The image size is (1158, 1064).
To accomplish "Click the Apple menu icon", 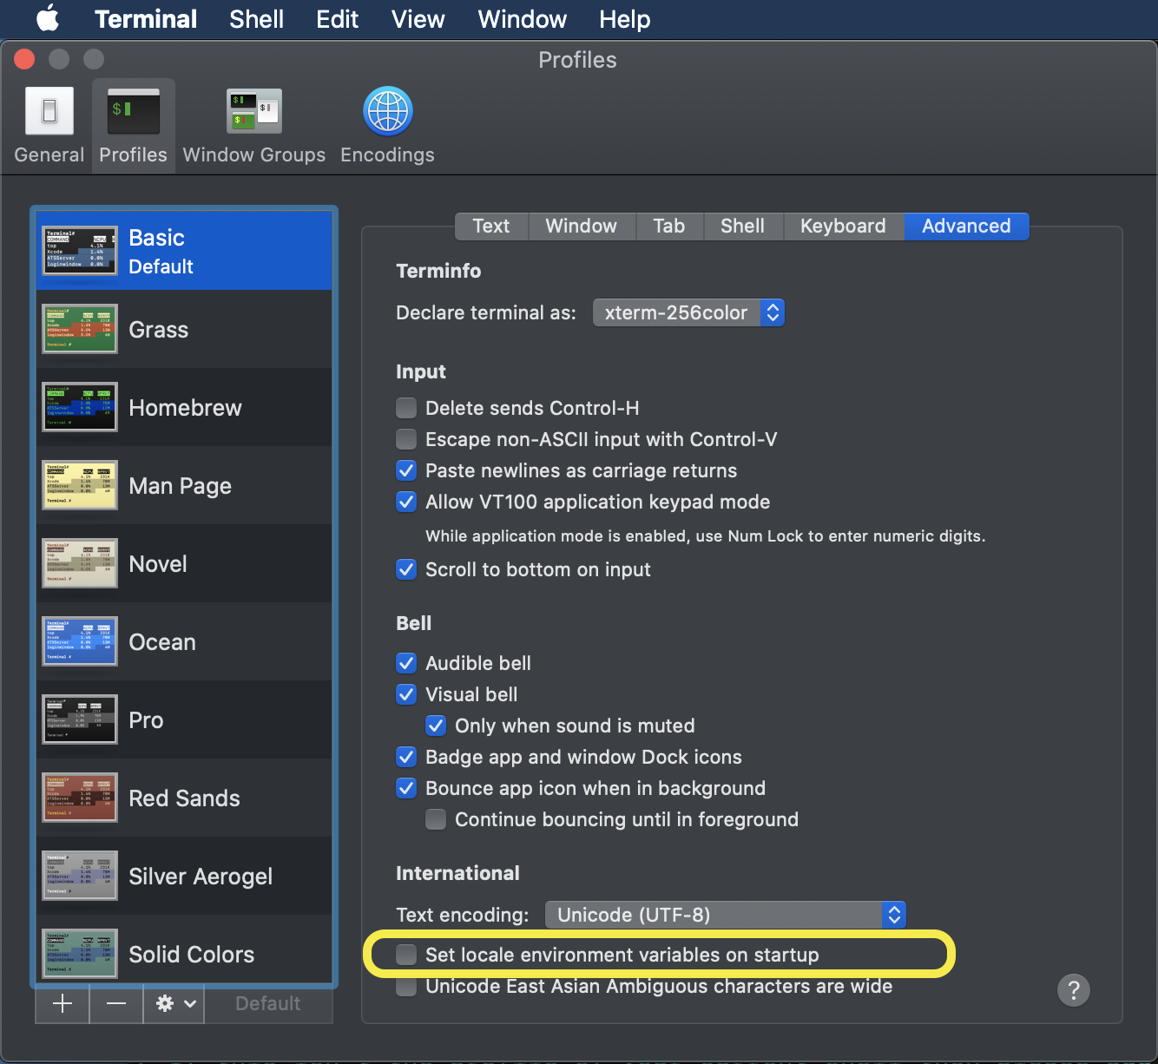I will point(49,18).
